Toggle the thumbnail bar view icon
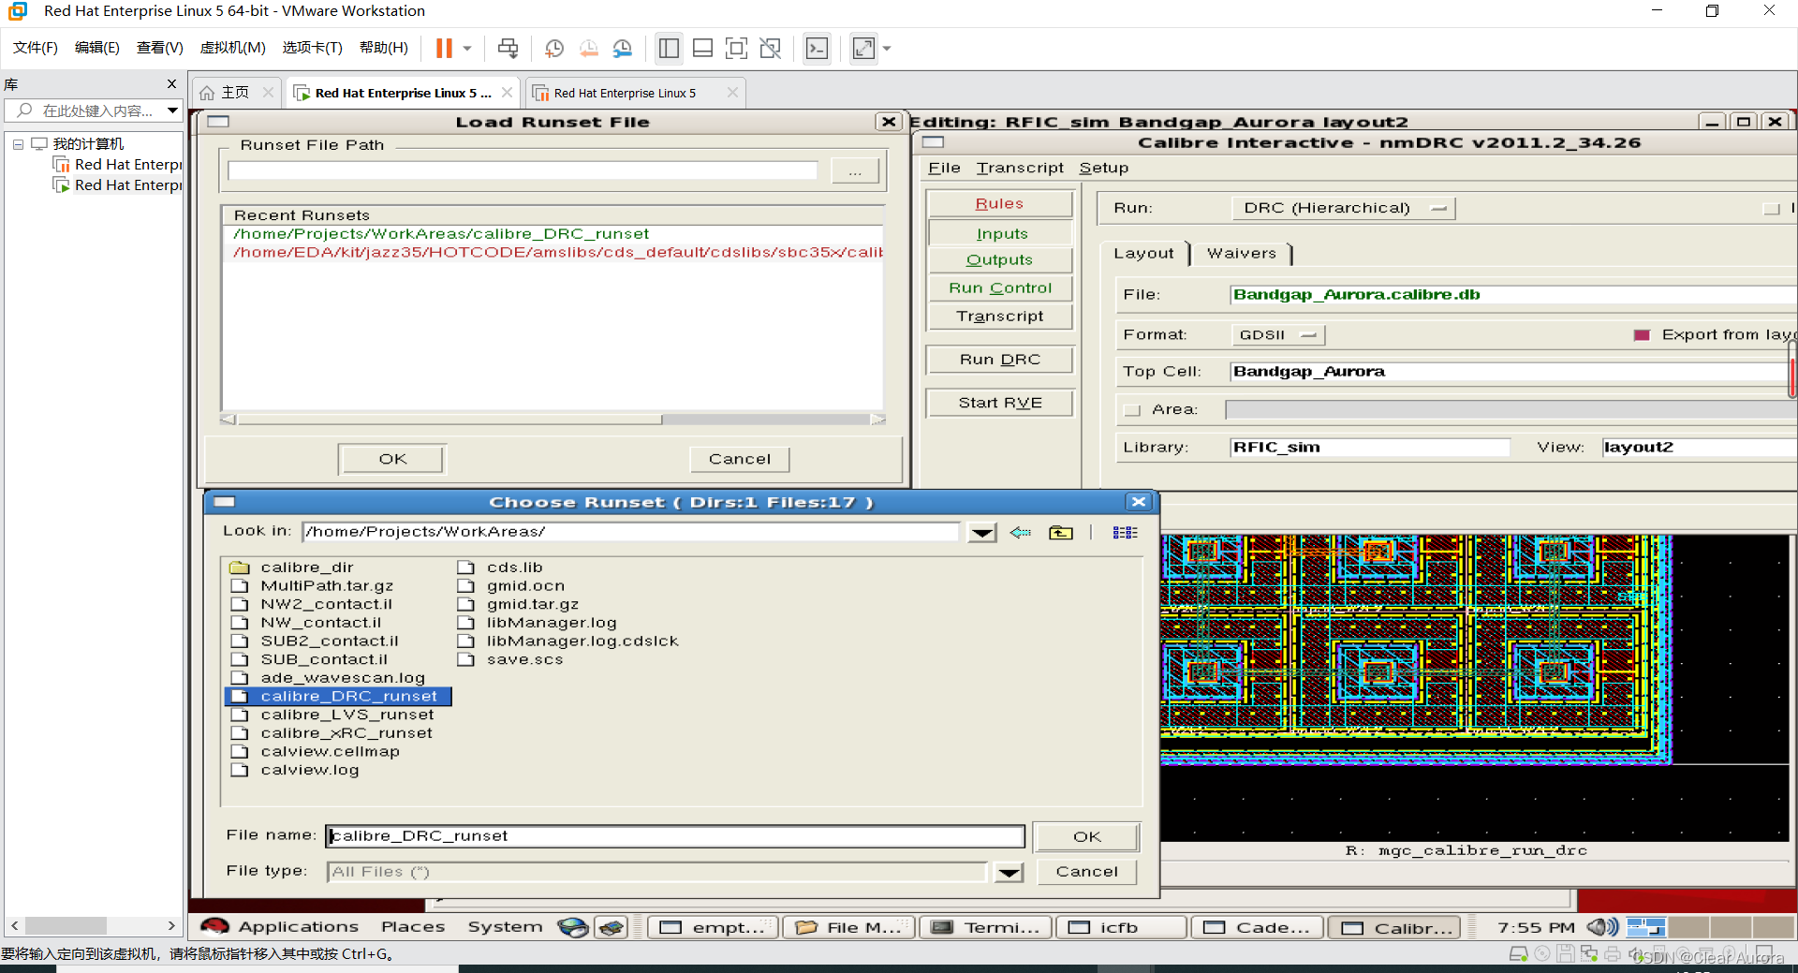The height and width of the screenshot is (973, 1798). (702, 48)
